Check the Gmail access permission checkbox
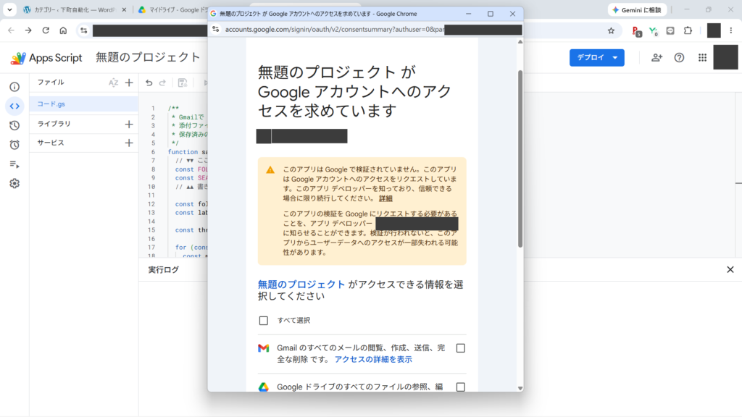Screen dimensions: 742x417 tap(460, 348)
